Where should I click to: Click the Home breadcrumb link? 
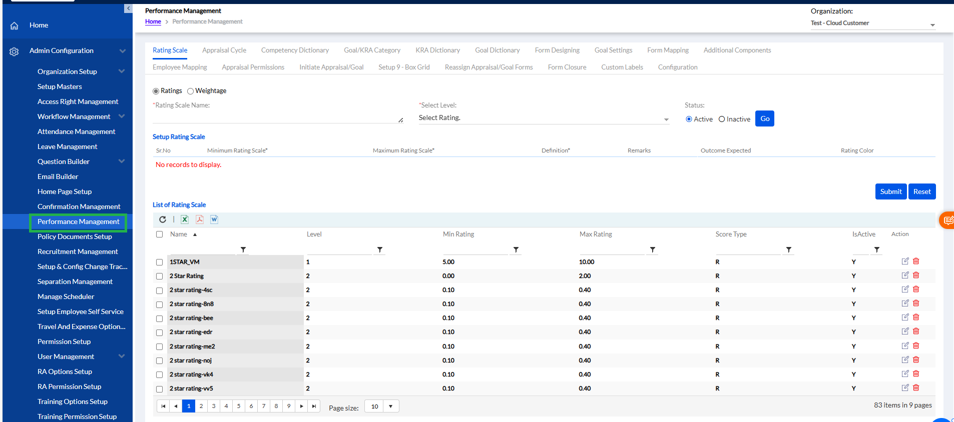click(153, 21)
